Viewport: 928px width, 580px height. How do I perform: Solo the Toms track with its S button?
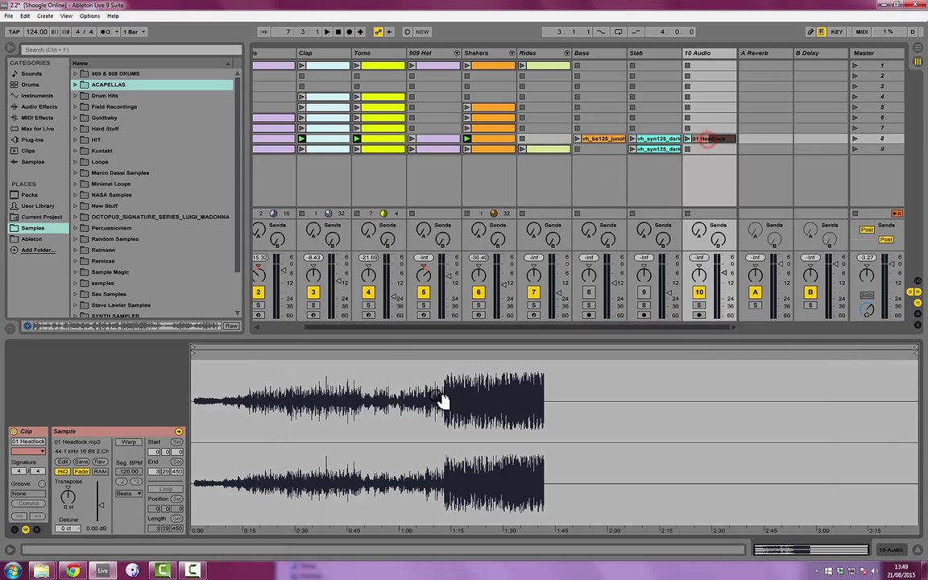click(x=368, y=305)
